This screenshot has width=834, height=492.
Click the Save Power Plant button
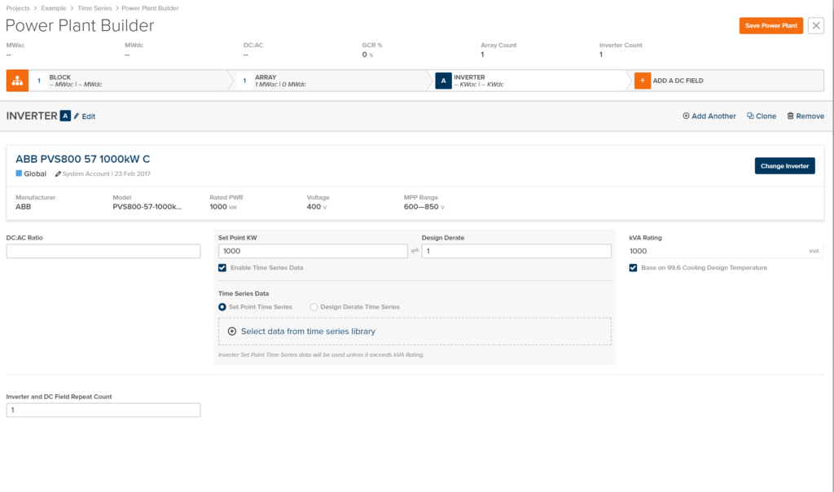click(x=770, y=25)
